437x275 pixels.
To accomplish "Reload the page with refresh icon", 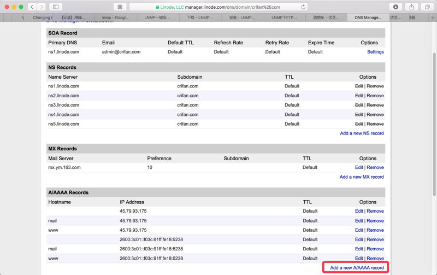I will (303, 7).
